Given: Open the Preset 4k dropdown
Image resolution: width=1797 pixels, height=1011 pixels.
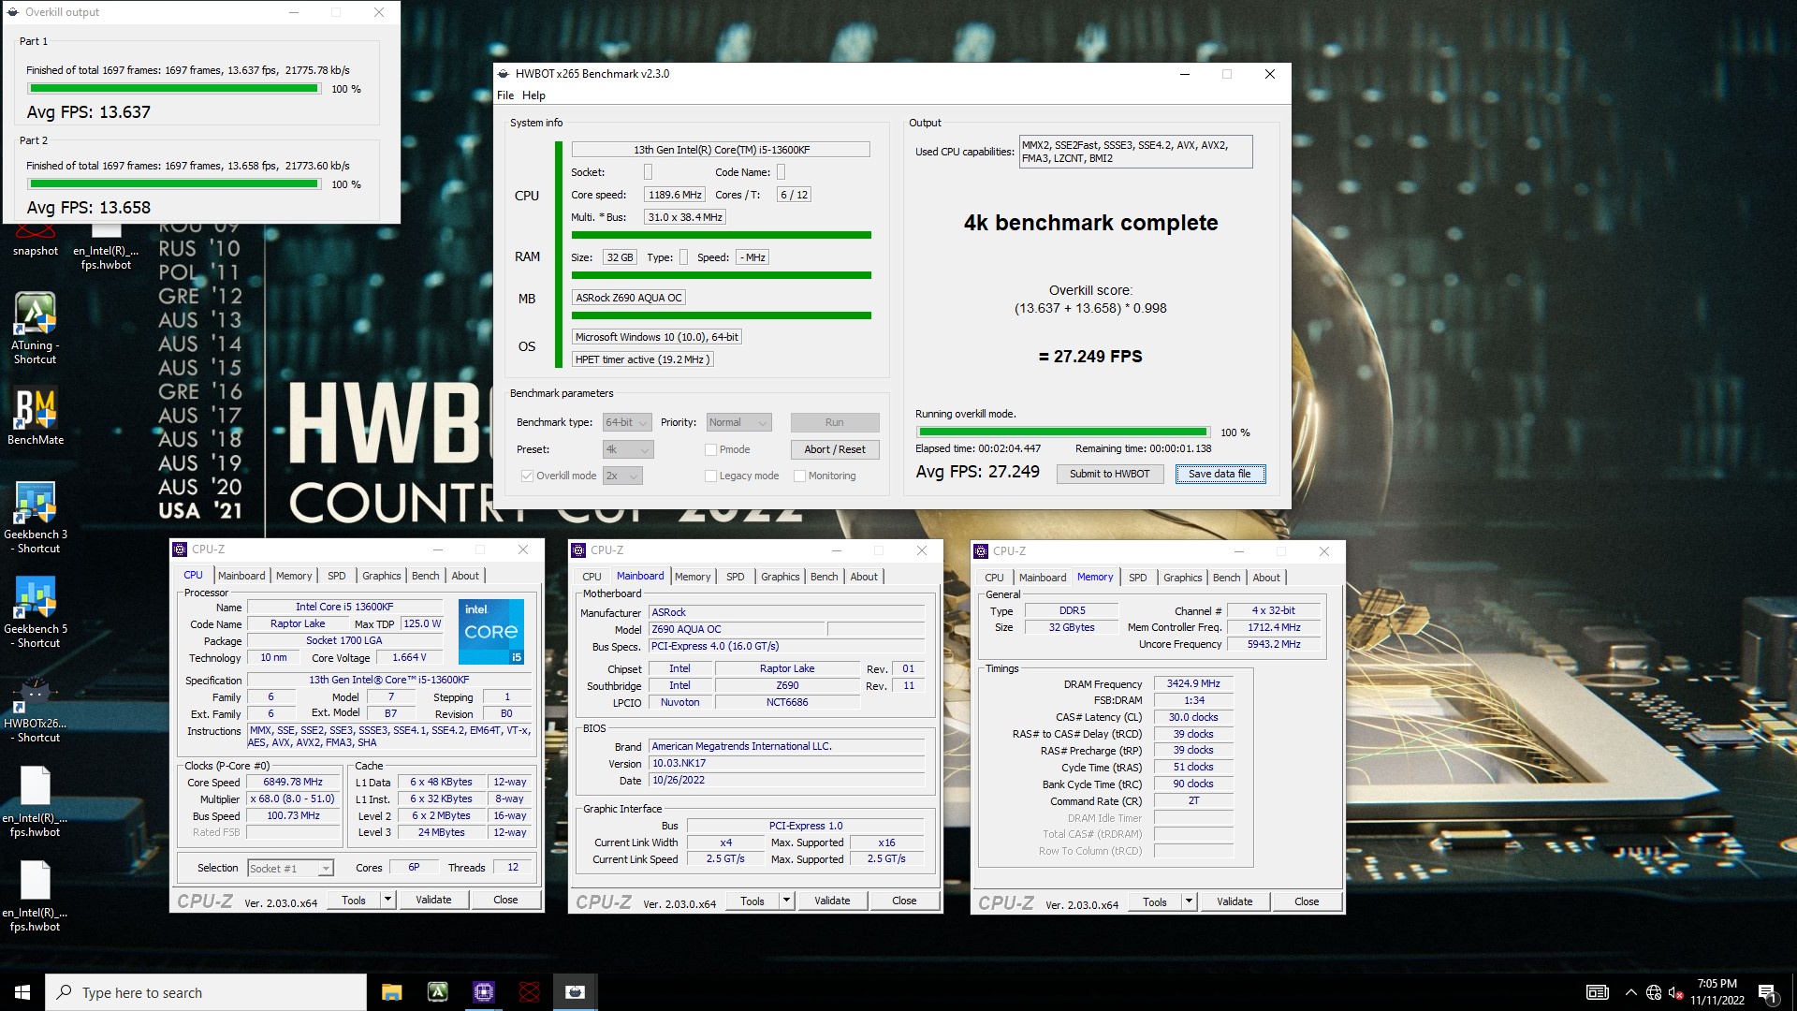Looking at the screenshot, I should coord(627,449).
